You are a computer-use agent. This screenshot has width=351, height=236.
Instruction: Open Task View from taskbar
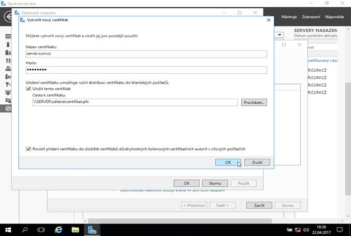click(x=41, y=230)
